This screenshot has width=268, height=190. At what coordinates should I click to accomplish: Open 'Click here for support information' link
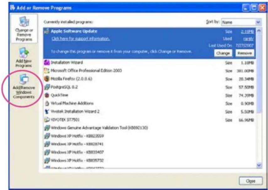(81, 39)
